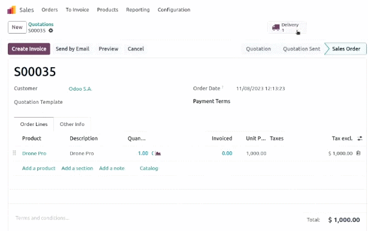Select the Order Lines tab
The height and width of the screenshot is (231, 368).
pos(34,124)
